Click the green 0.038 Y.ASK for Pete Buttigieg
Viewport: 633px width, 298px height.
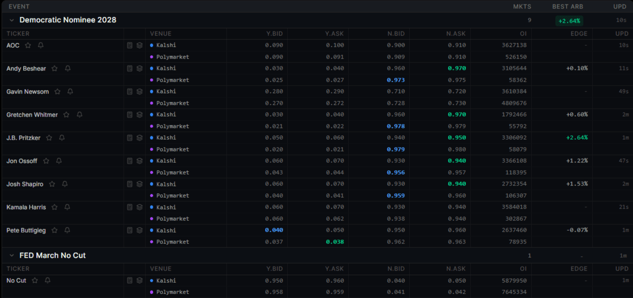click(x=335, y=242)
